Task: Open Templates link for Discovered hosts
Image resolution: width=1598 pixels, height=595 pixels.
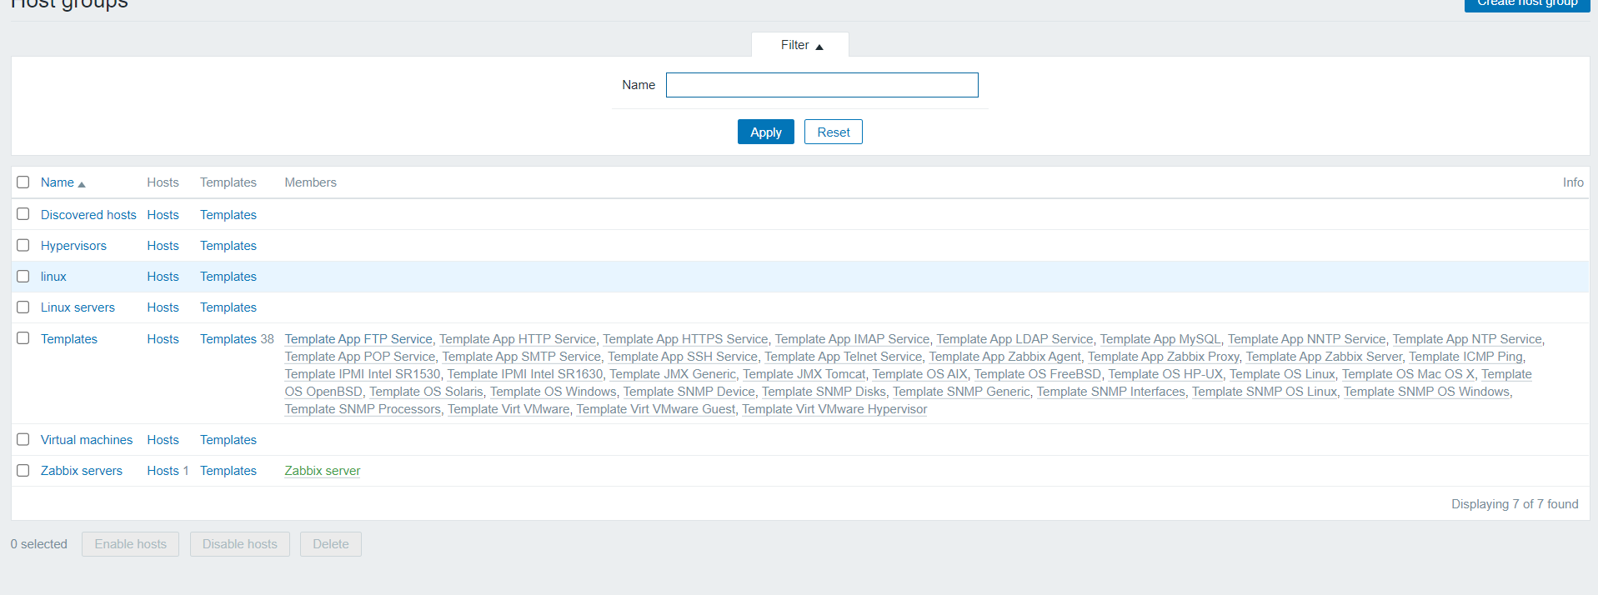Action: tap(228, 215)
